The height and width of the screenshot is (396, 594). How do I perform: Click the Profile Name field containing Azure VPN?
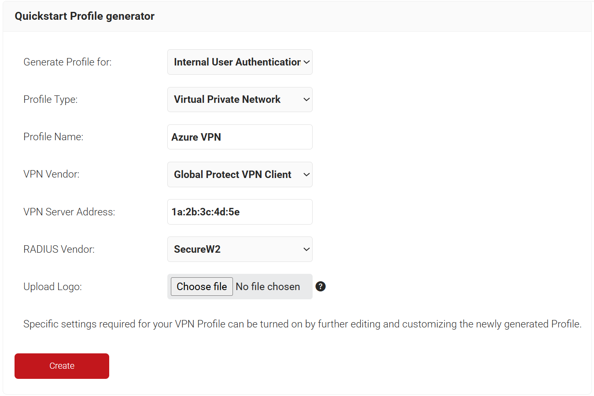pyautogui.click(x=240, y=137)
